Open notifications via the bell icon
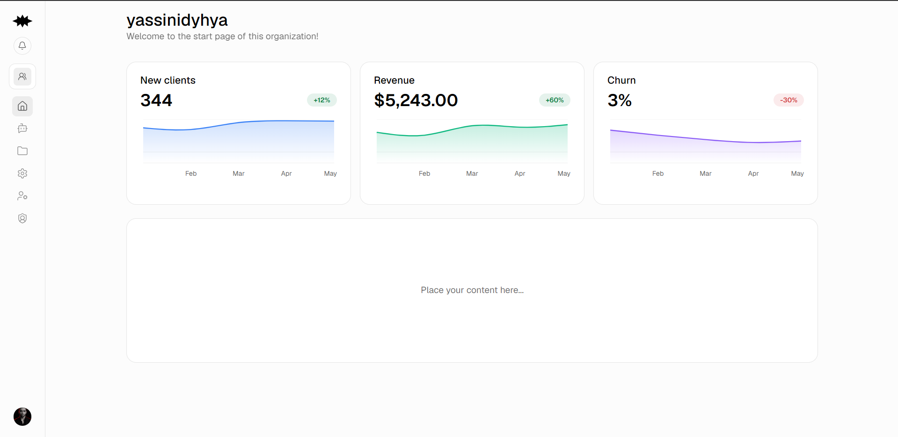This screenshot has height=437, width=898. point(22,46)
